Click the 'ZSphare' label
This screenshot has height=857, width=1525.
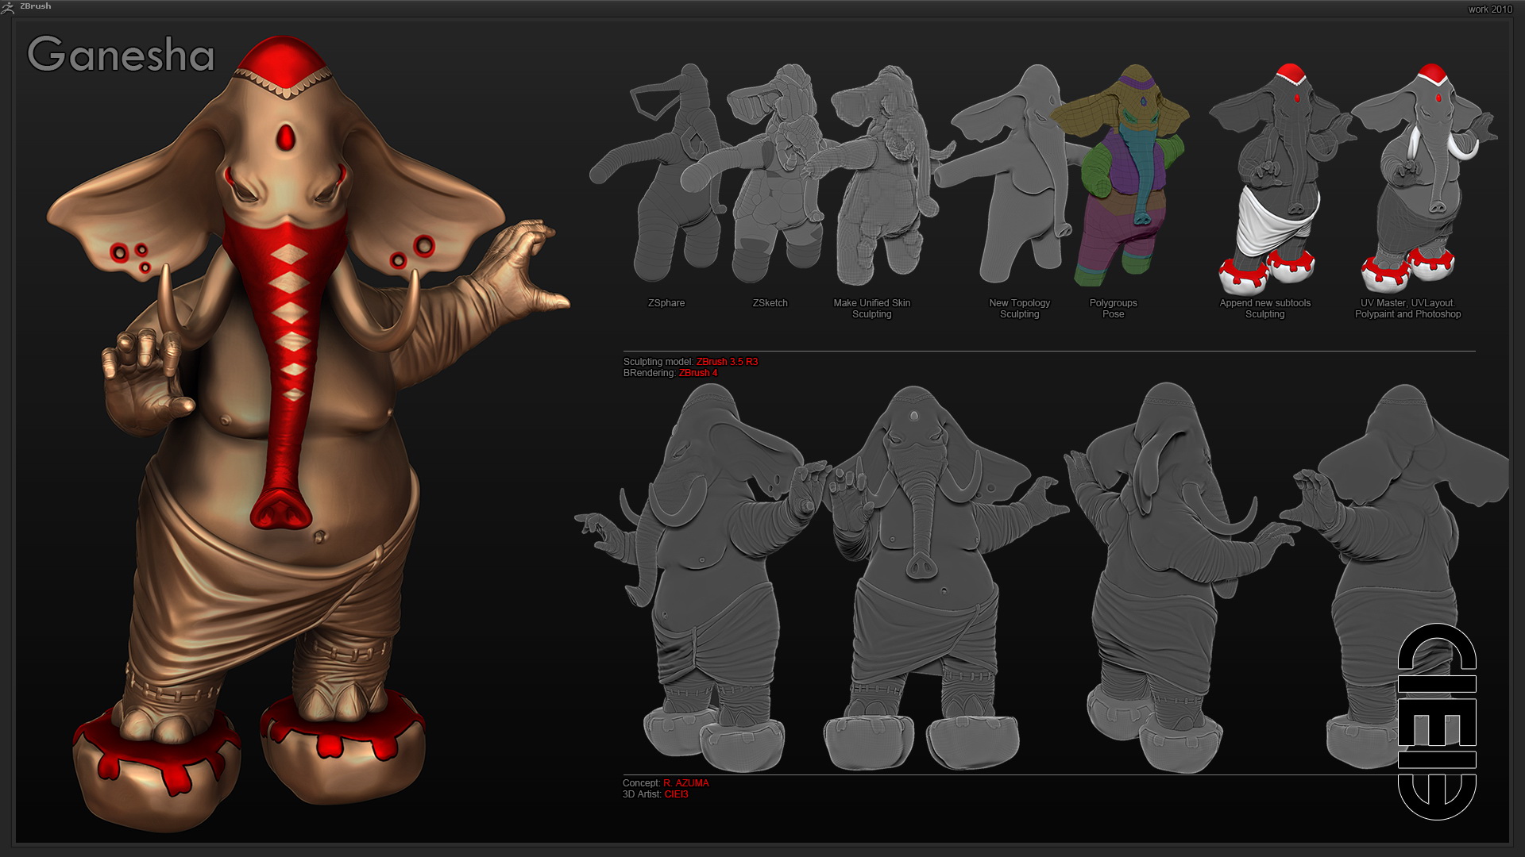(666, 303)
